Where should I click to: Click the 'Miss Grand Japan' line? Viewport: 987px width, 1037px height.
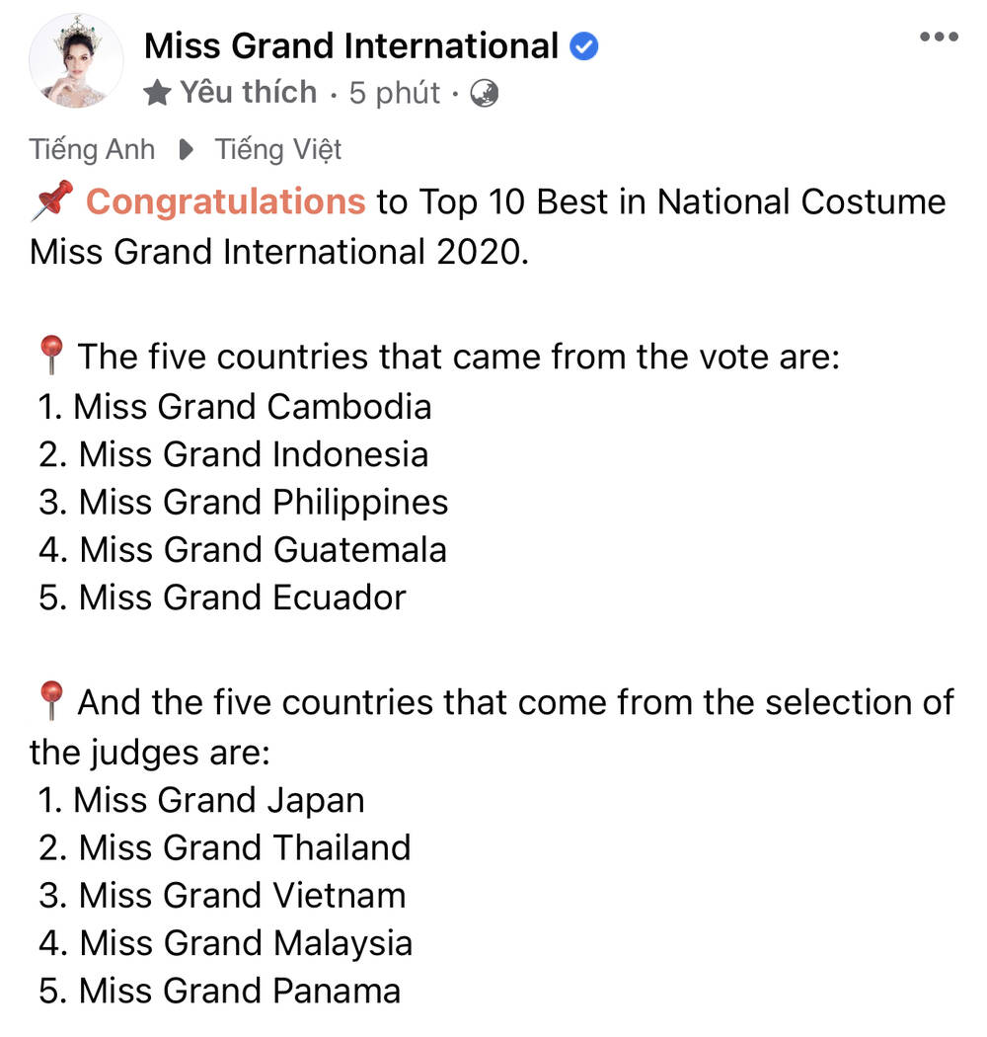[203, 800]
